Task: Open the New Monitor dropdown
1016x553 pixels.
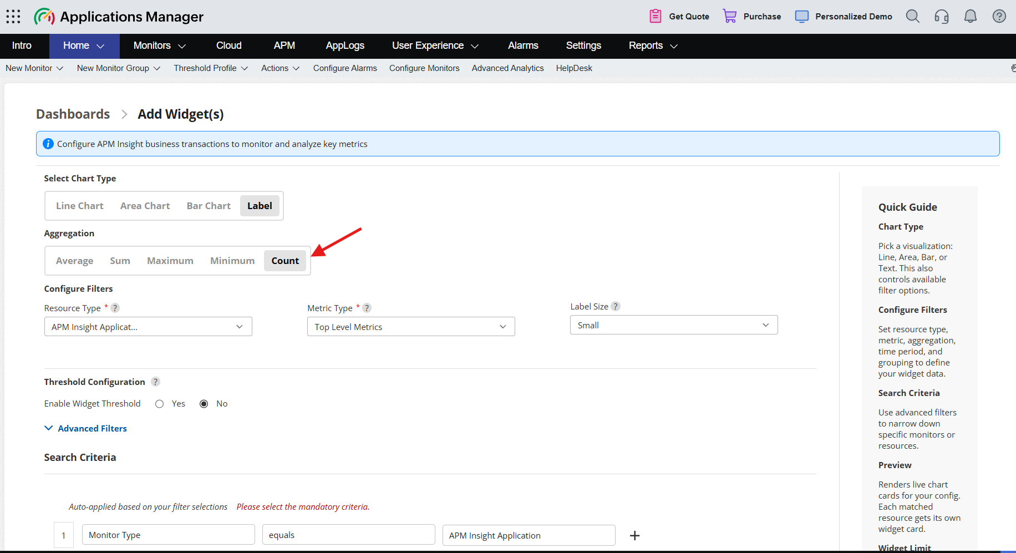Action: pyautogui.click(x=34, y=68)
